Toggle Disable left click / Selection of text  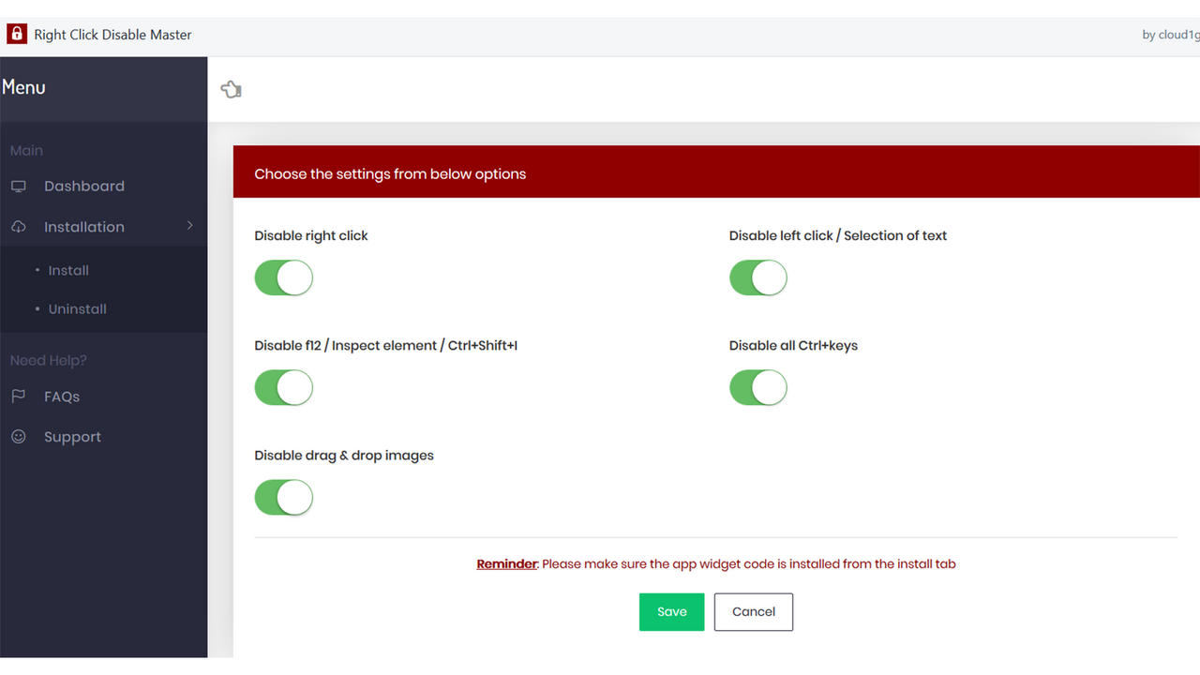[x=758, y=278]
